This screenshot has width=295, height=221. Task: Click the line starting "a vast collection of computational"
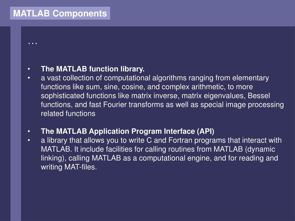coord(155,78)
